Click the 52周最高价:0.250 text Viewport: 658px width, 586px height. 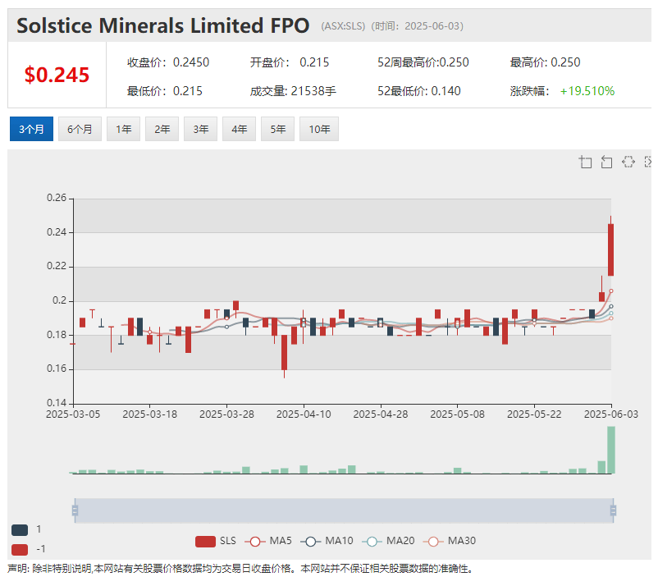click(423, 62)
